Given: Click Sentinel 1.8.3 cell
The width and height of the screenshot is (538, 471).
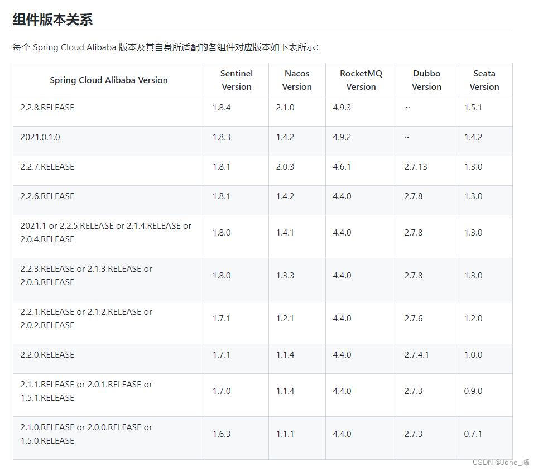Looking at the screenshot, I should coord(222,137).
